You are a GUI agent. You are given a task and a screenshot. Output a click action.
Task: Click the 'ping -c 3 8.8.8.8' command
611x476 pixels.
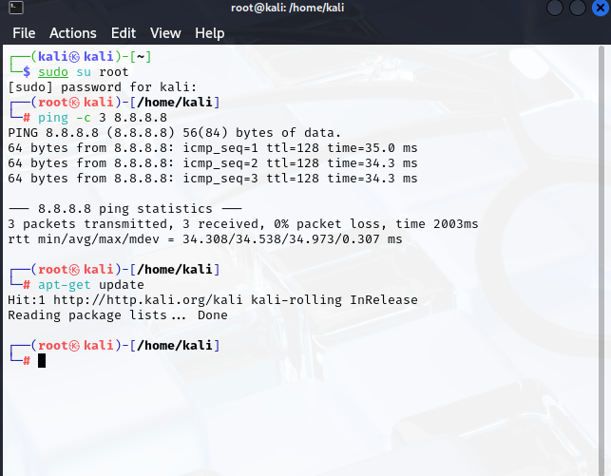pos(103,118)
